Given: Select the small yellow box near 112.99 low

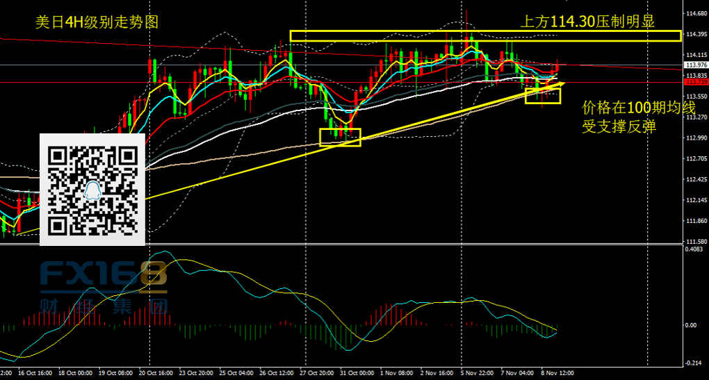Looking at the screenshot, I should coord(340,138).
